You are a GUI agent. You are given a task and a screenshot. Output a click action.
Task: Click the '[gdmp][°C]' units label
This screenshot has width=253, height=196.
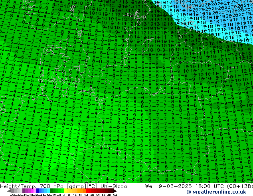point(82,186)
